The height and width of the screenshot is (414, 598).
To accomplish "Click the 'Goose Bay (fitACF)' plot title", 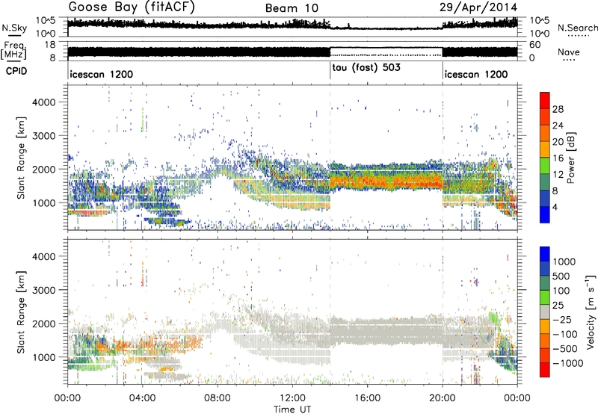I will click(132, 7).
